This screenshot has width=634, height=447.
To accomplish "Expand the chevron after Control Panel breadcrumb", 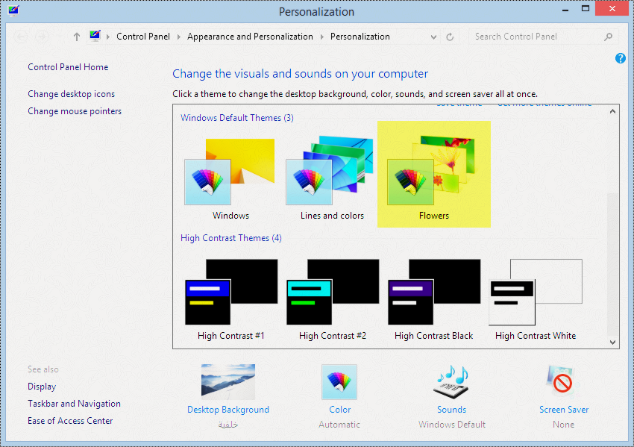I will coord(178,37).
